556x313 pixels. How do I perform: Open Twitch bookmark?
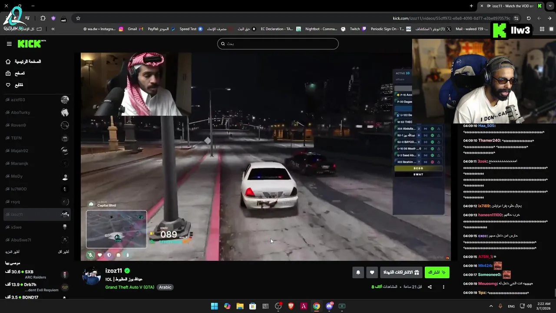pyautogui.click(x=358, y=29)
